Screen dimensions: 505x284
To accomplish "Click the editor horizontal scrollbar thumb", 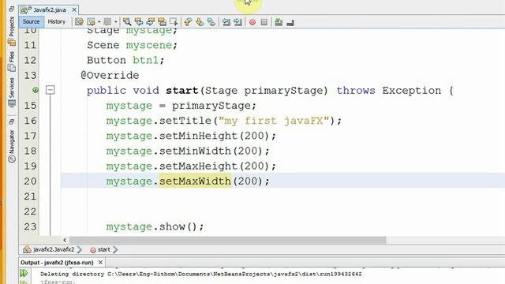I will pos(228,240).
